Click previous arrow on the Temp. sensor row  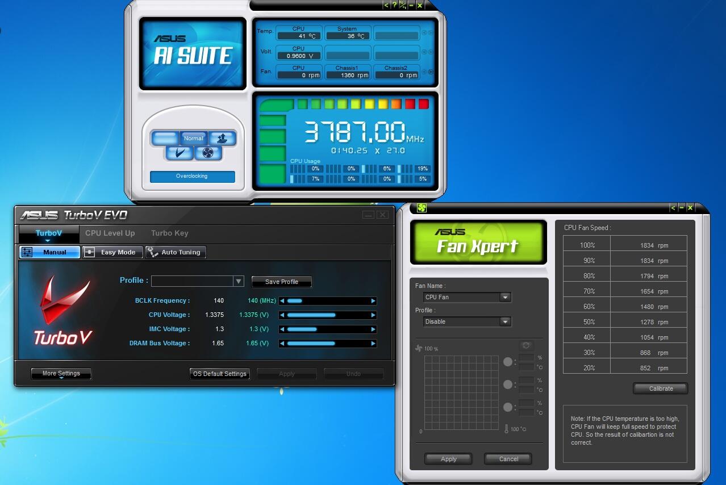(424, 32)
